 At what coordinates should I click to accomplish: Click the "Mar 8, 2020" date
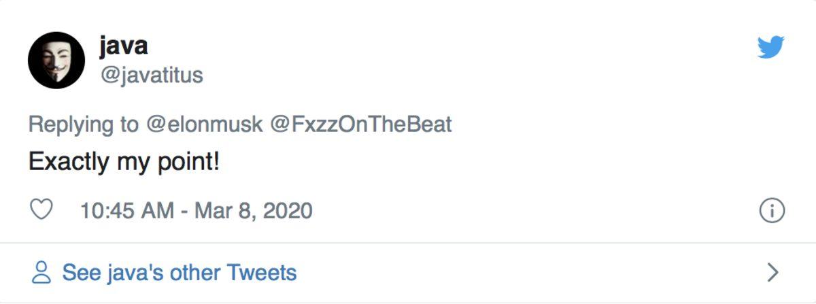(x=254, y=211)
